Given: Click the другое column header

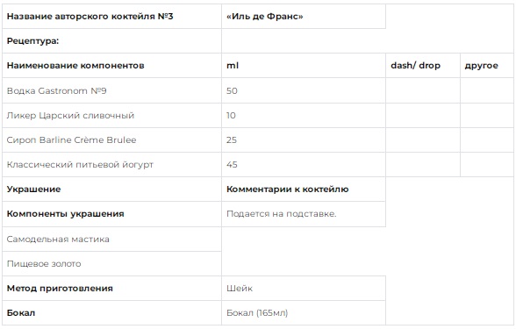Looking at the screenshot, I should point(481,66).
